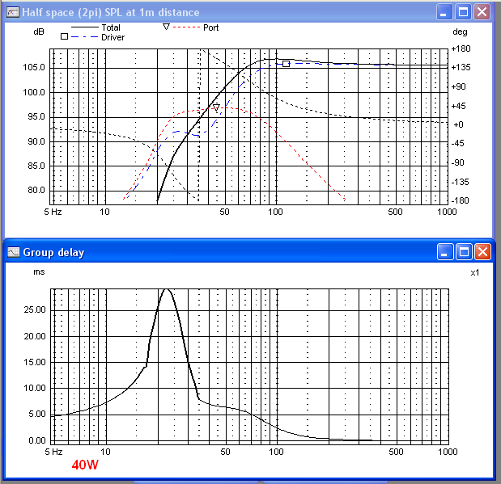Click the '105.0' dB axis value
The height and width of the screenshot is (484, 501).
coord(34,67)
